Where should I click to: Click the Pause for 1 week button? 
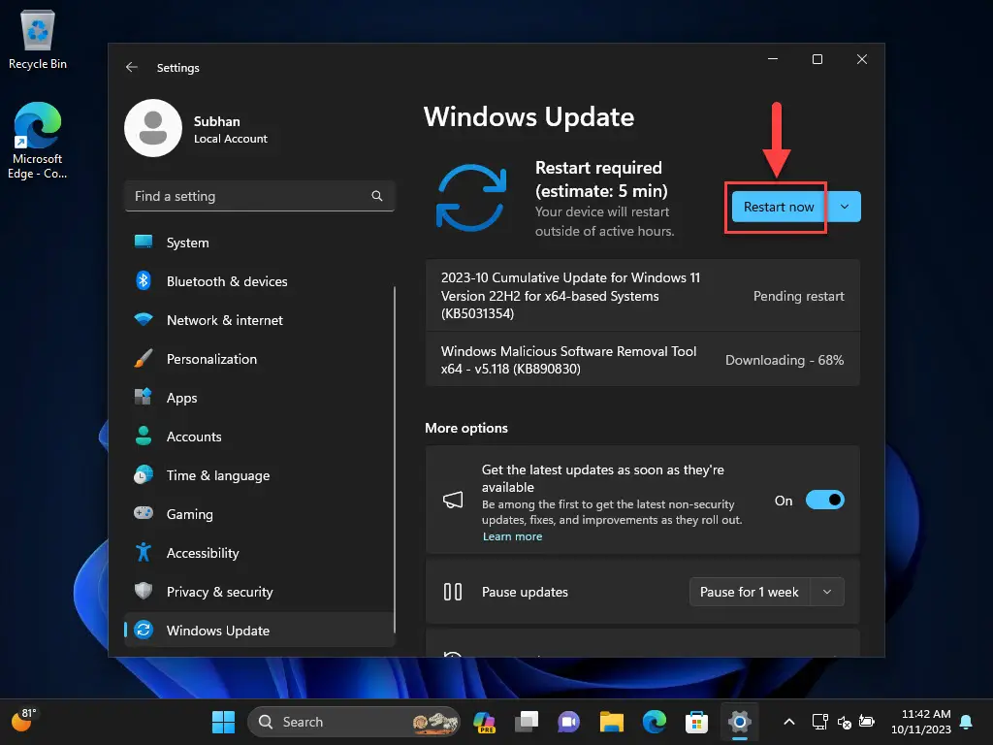coord(750,592)
